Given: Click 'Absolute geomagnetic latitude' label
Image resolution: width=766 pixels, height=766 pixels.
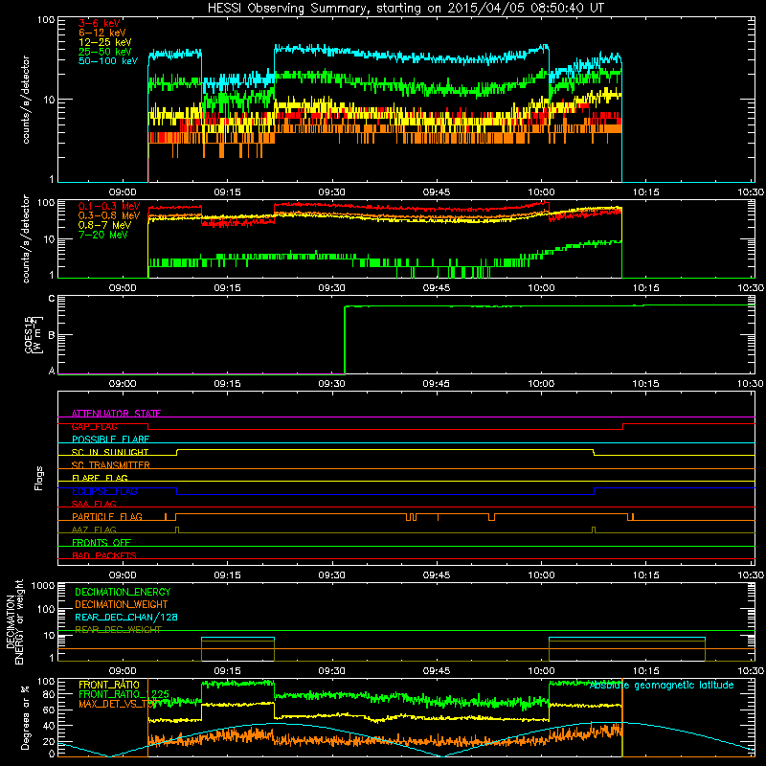Looking at the screenshot, I should click(662, 686).
